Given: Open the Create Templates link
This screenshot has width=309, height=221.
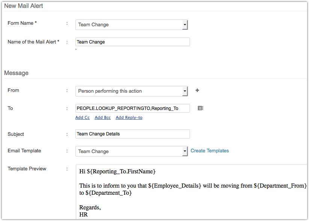Looking at the screenshot, I should 210,151.
